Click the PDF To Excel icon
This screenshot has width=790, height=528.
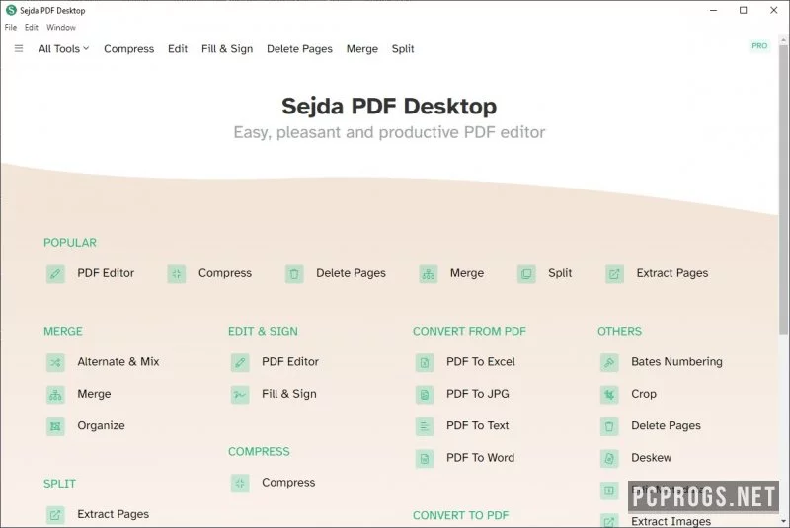425,362
